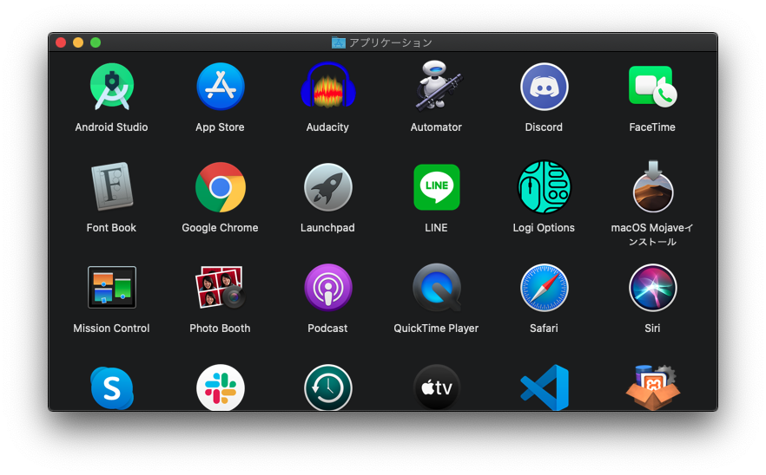Image resolution: width=766 pixels, height=475 pixels.
Task: Click the Siri label text
Action: pos(652,329)
